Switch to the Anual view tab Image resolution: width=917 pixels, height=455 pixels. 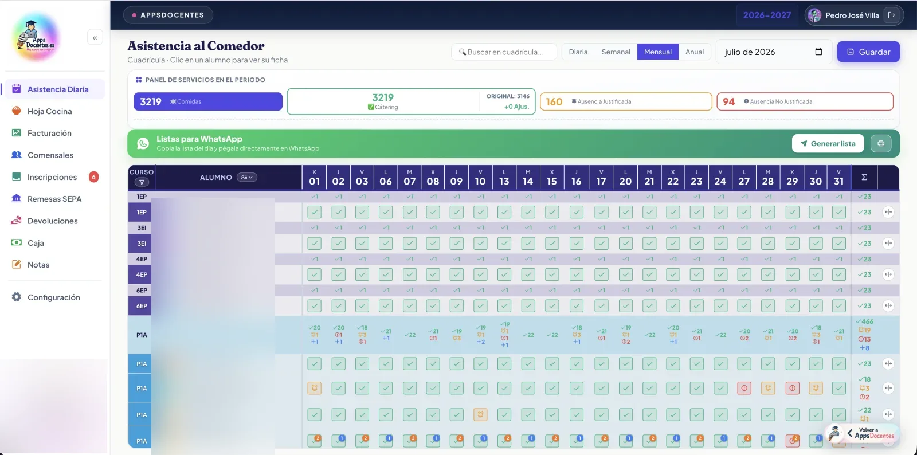click(695, 52)
